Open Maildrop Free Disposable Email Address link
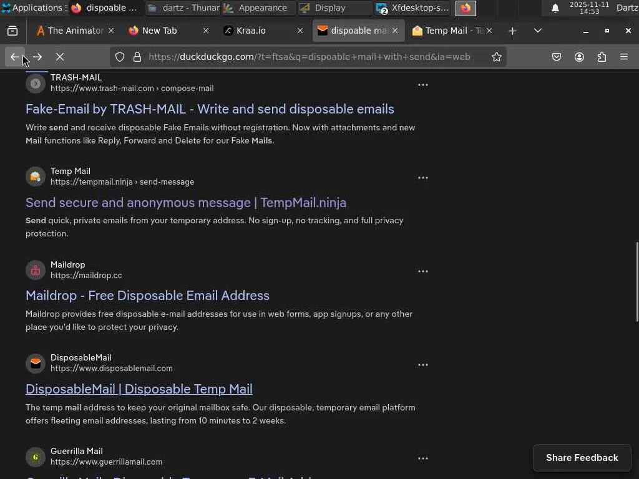 point(147,295)
